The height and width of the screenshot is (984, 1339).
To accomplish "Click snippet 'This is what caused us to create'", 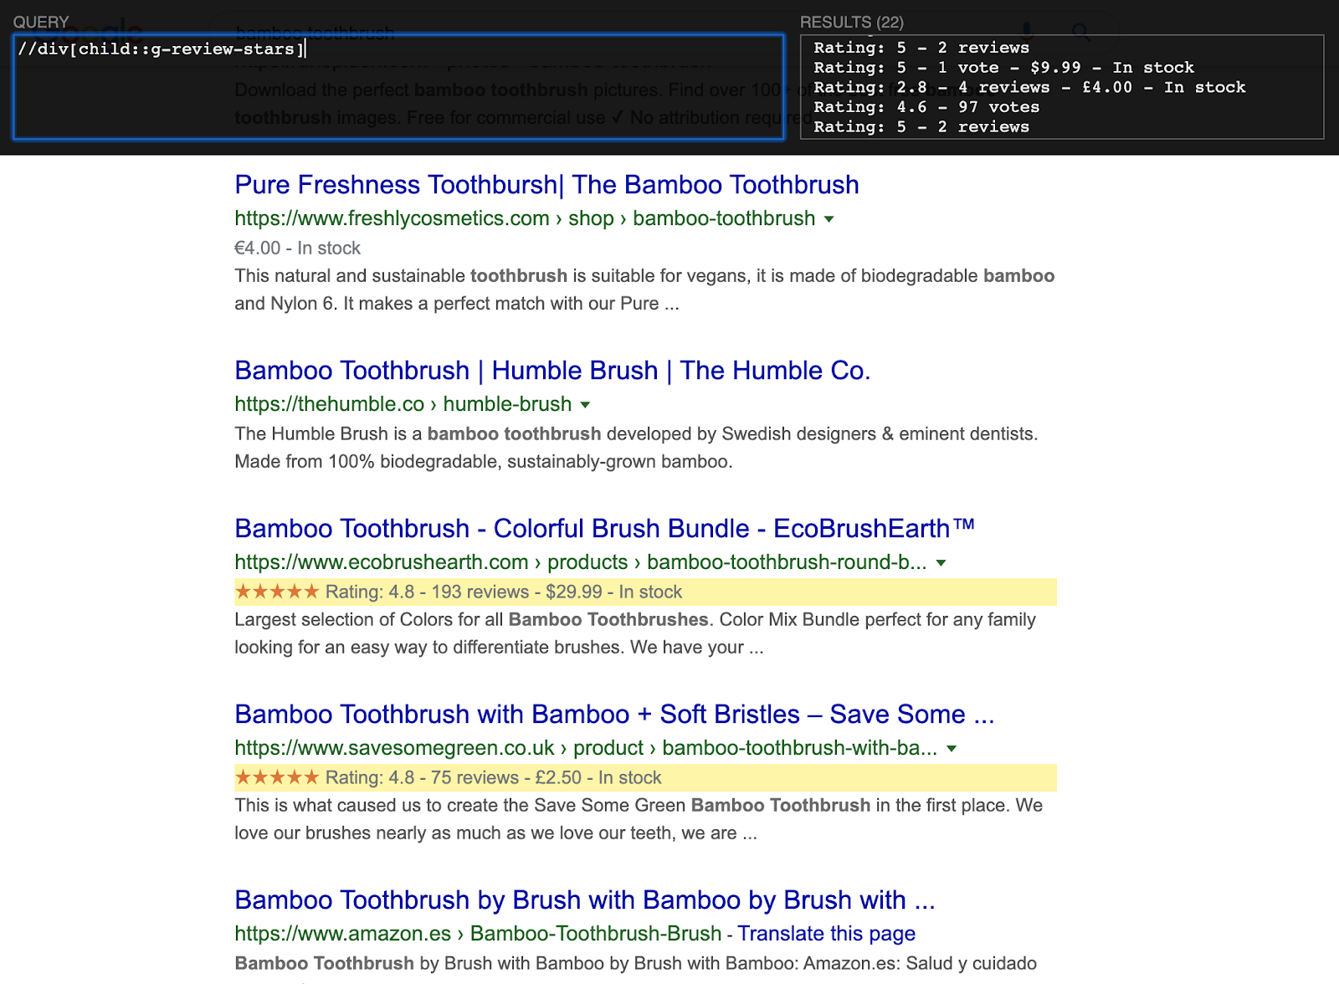I will pos(639,819).
